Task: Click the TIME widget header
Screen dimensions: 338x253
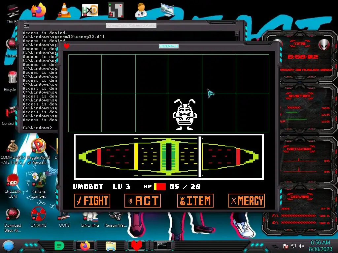Action: 300,44
